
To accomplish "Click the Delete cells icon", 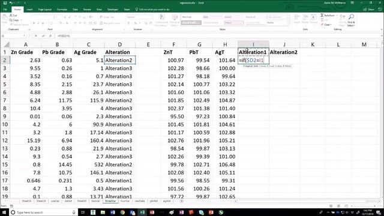I will [x=305, y=17].
